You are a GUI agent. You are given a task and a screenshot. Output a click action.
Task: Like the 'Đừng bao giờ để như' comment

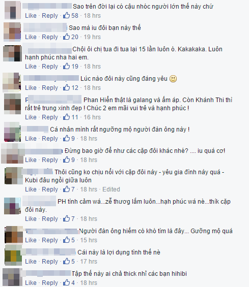31,160
